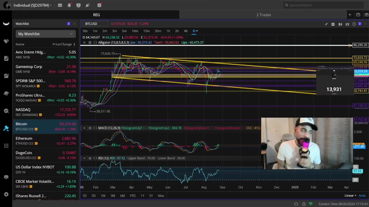Change the candlestick chart type icon

pos(340,24)
